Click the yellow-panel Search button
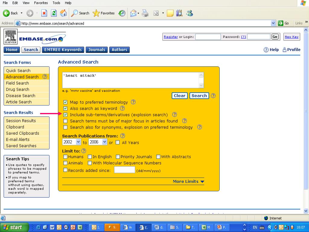Image resolution: width=309 pixels, height=232 pixels. pyautogui.click(x=199, y=96)
